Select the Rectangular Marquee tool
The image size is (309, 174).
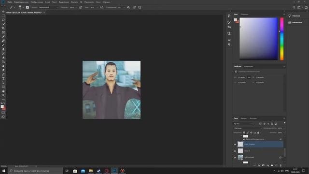(x=3, y=15)
